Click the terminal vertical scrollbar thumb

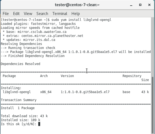(x=153, y=105)
